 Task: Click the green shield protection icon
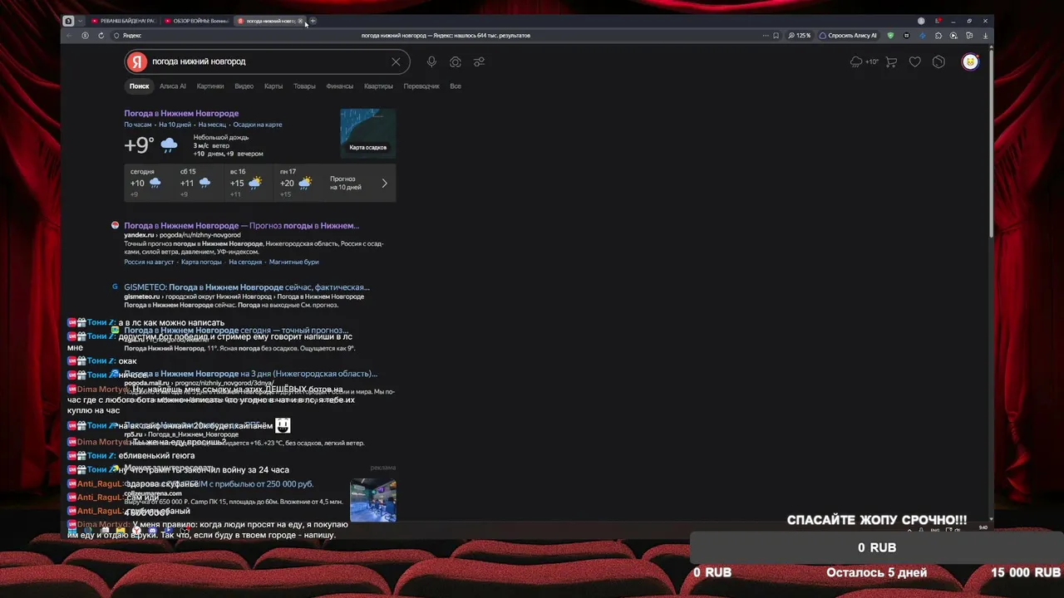(891, 36)
